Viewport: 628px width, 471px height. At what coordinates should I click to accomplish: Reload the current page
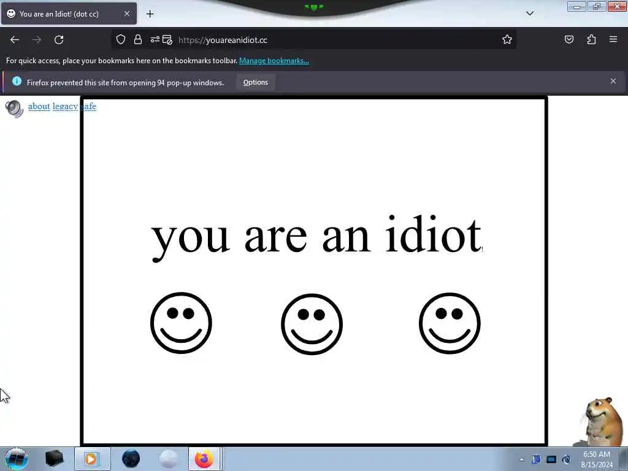(59, 40)
